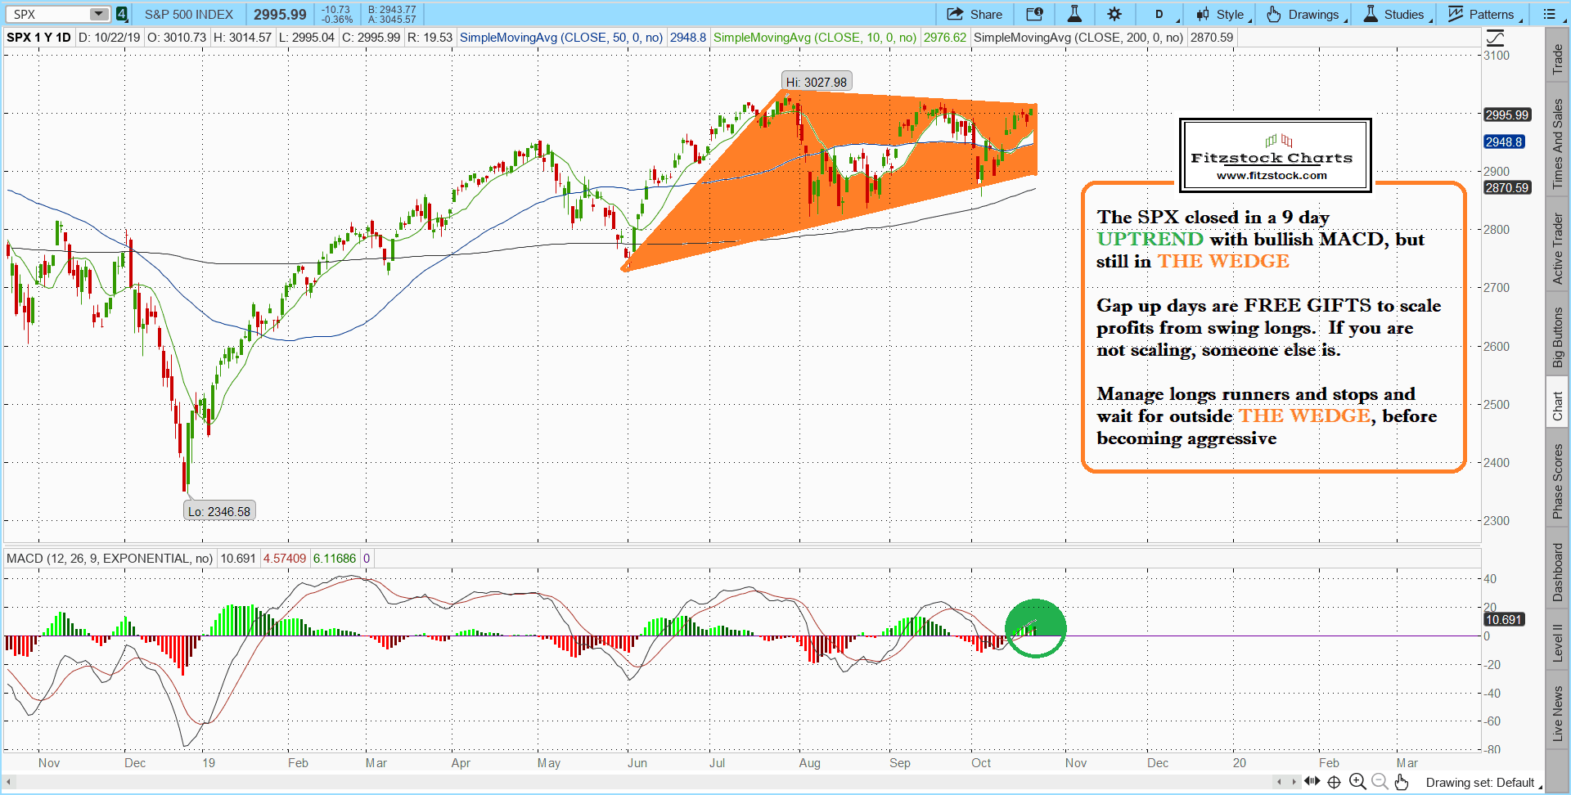Click the MACD study label
This screenshot has height=795, width=1571.
tap(109, 559)
